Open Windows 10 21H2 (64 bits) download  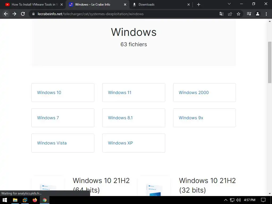click(x=101, y=185)
